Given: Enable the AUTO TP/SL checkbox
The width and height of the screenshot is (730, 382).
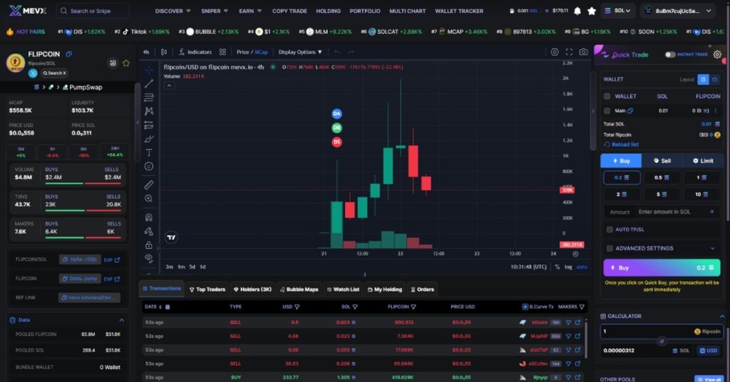Looking at the screenshot, I should [x=610, y=229].
